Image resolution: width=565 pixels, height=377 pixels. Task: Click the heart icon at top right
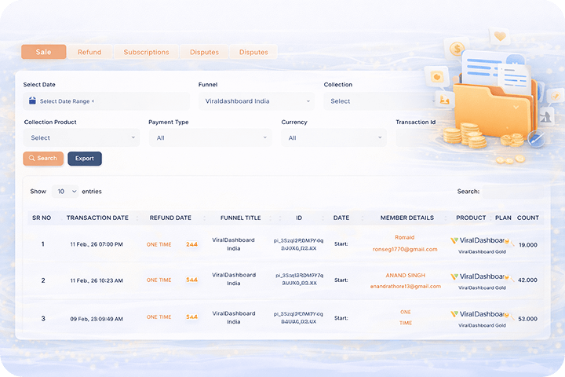(x=500, y=36)
